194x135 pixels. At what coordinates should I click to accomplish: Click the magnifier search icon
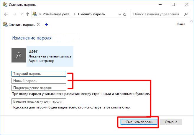[x=186, y=14]
